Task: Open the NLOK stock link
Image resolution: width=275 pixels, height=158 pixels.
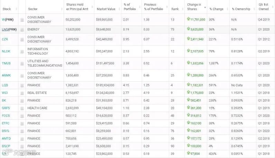Action: [x=6, y=52]
